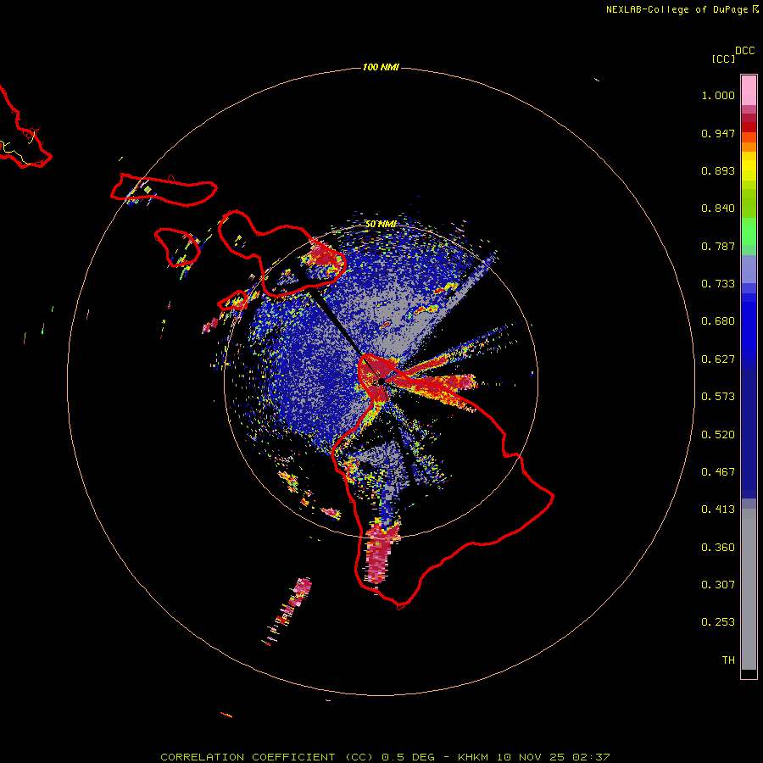Click the radar site center dot
Viewport: 763px width, 763px height.
381,381
